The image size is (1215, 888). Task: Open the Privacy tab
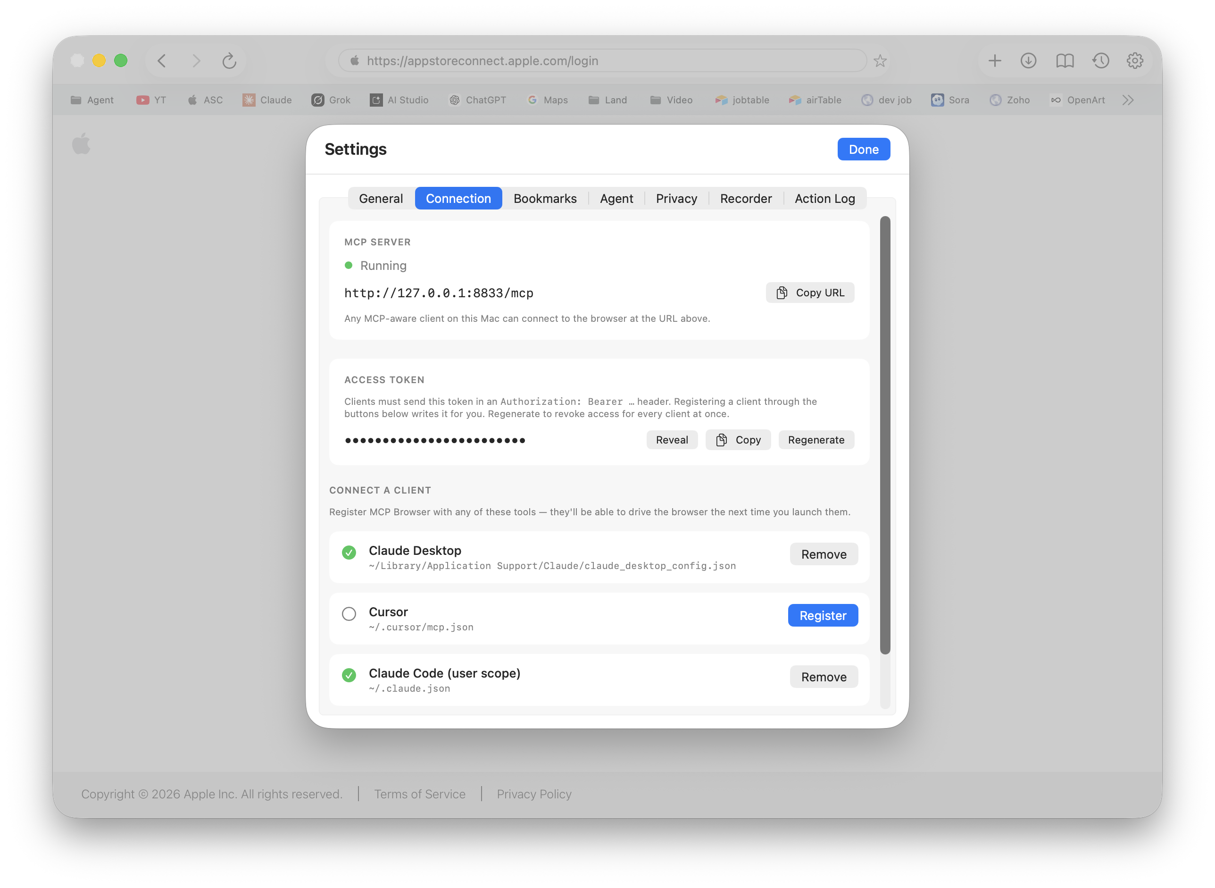coord(676,199)
